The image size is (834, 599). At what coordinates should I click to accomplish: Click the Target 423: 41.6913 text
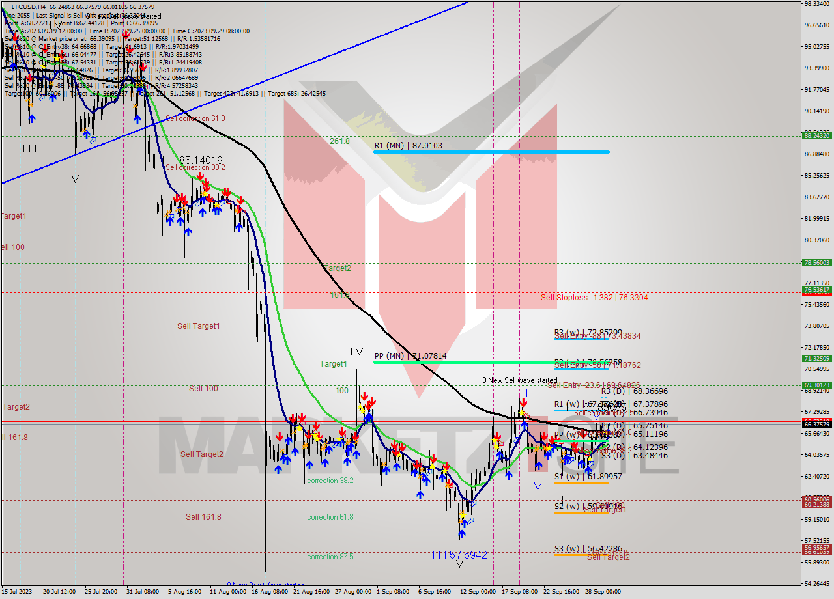[x=233, y=94]
